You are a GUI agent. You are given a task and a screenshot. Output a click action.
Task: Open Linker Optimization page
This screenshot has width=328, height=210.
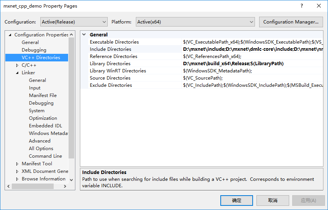[43, 118]
